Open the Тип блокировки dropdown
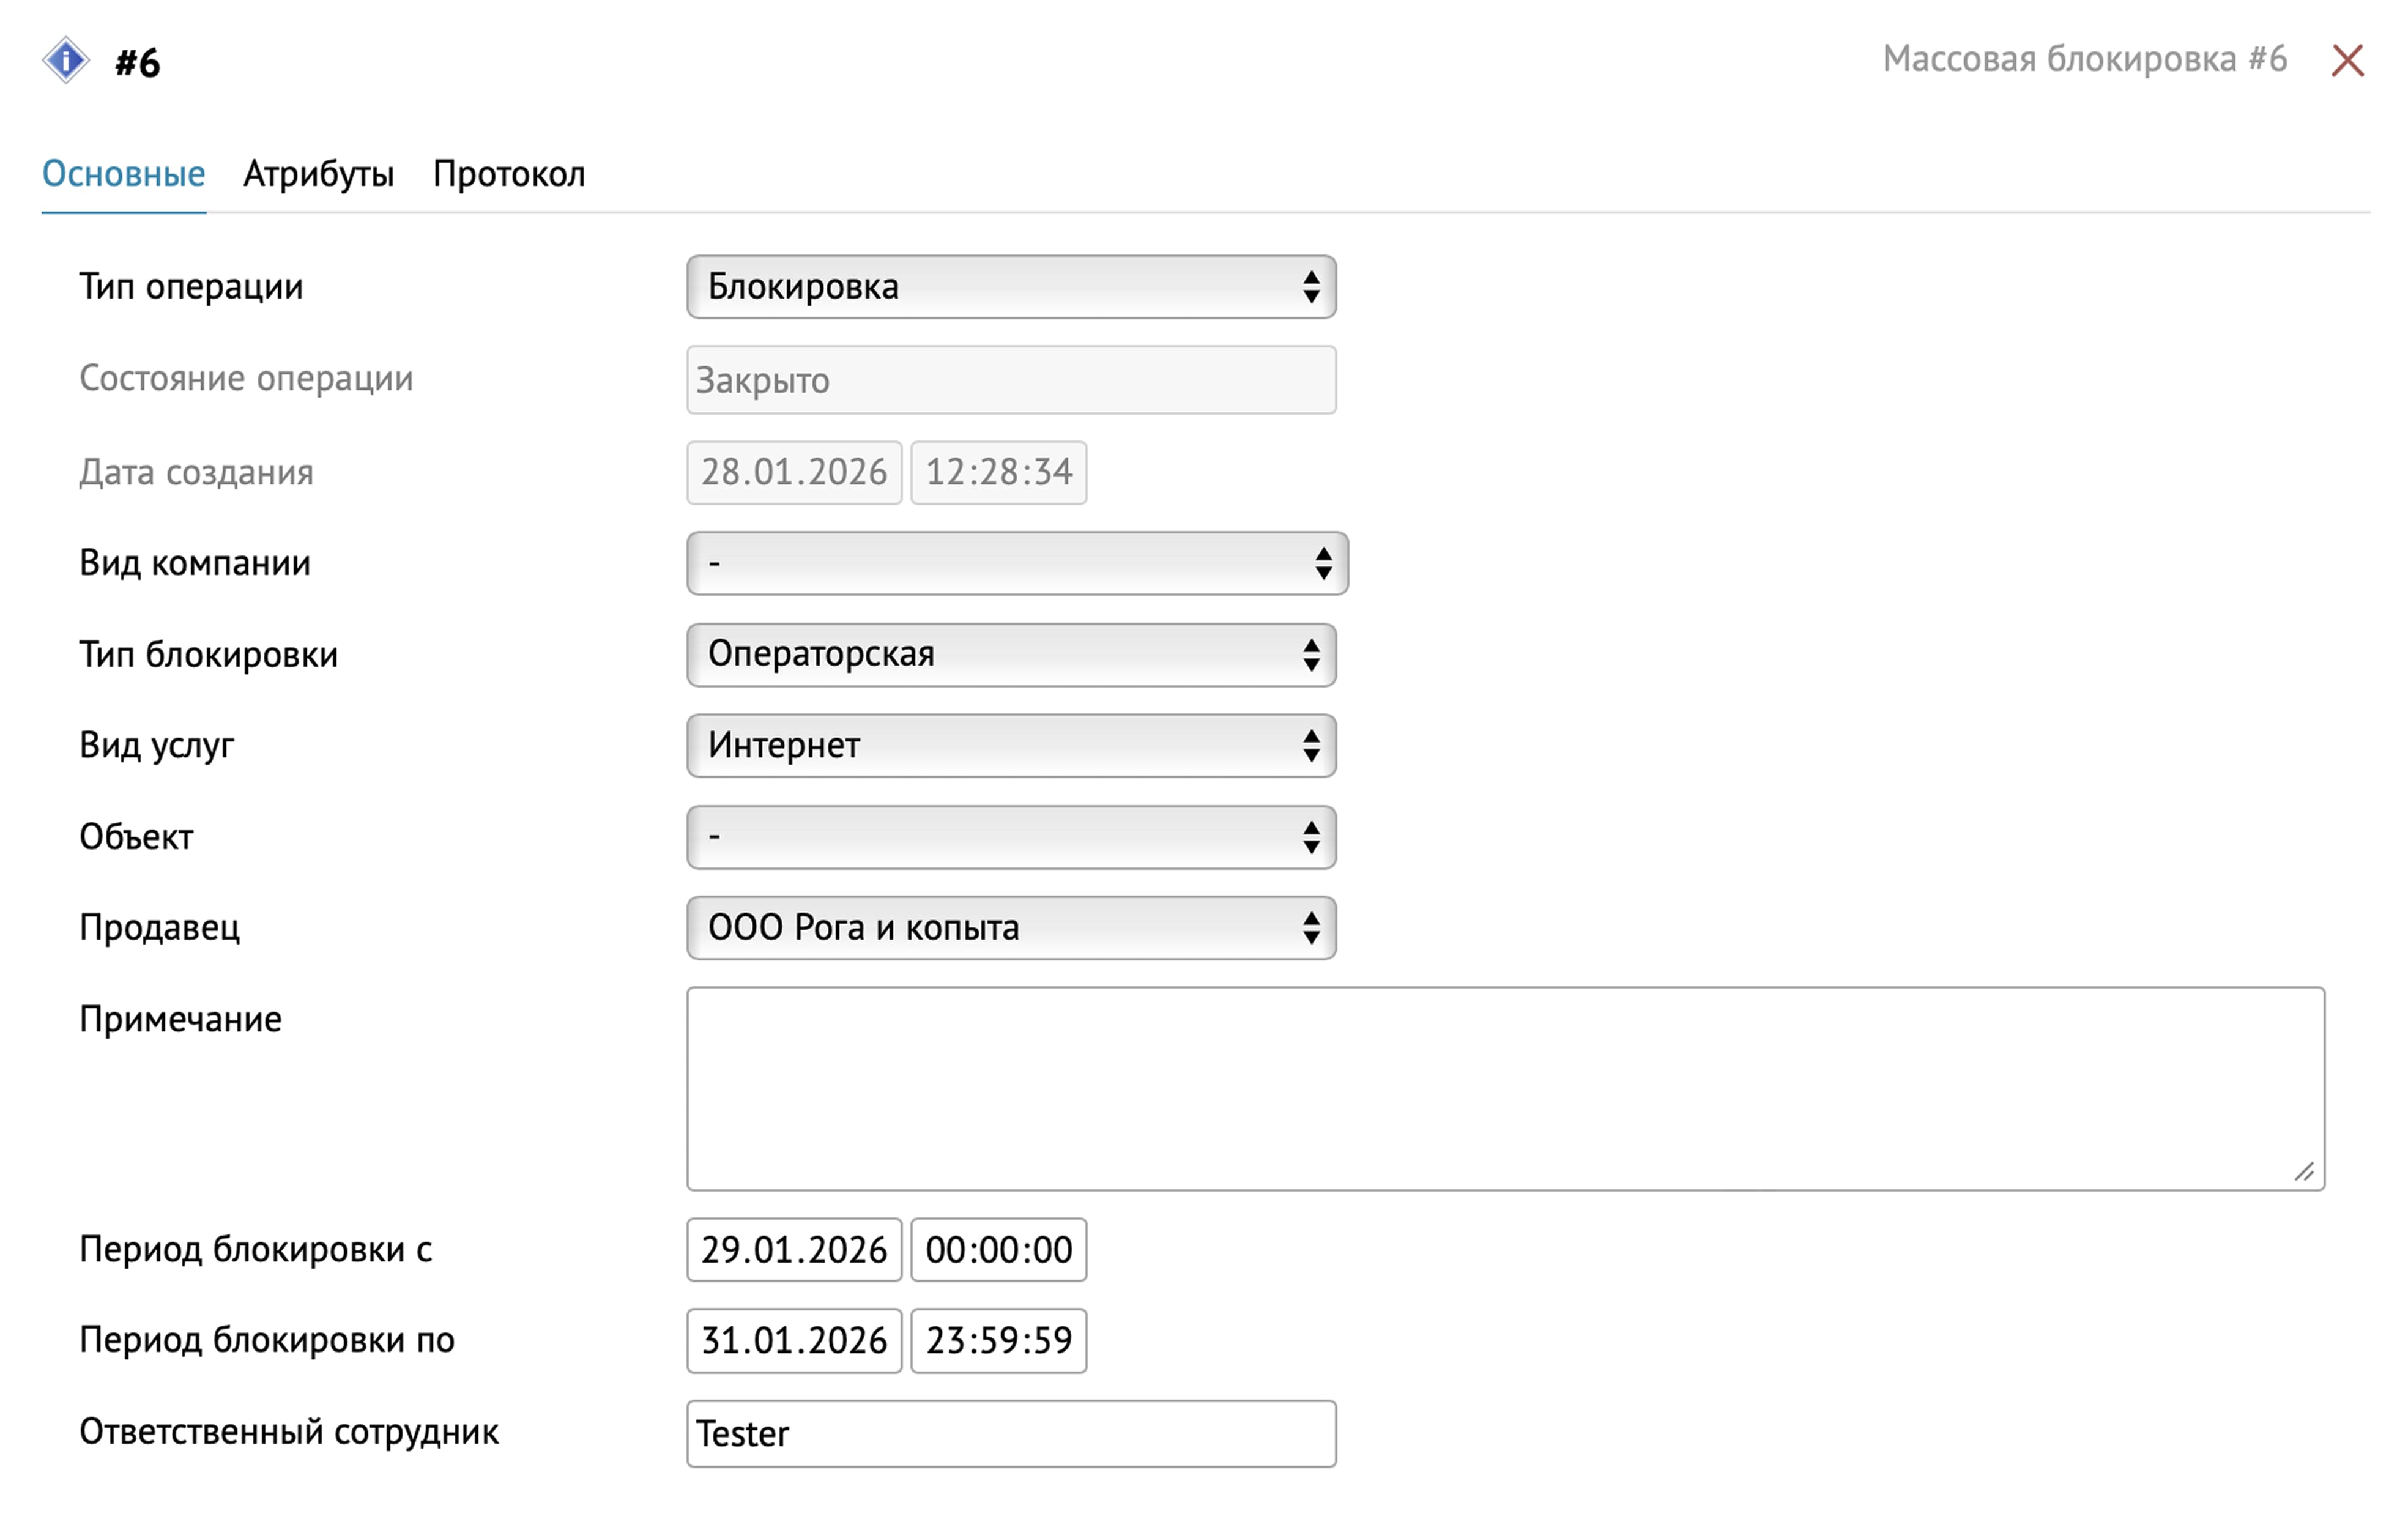The width and height of the screenshot is (2408, 1522). point(1011,655)
